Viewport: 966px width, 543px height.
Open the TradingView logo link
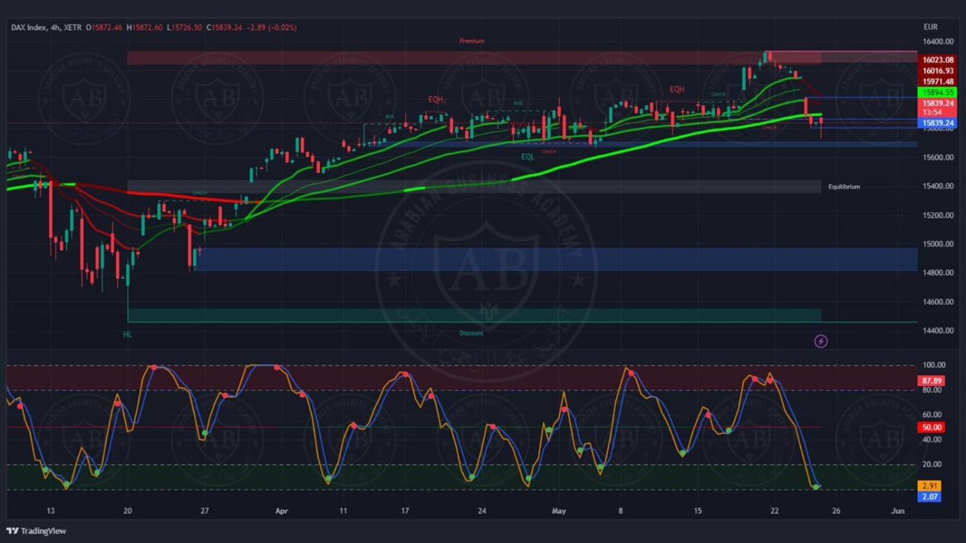point(37,531)
